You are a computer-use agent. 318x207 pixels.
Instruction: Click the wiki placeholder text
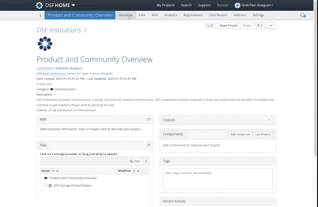(x=90, y=129)
